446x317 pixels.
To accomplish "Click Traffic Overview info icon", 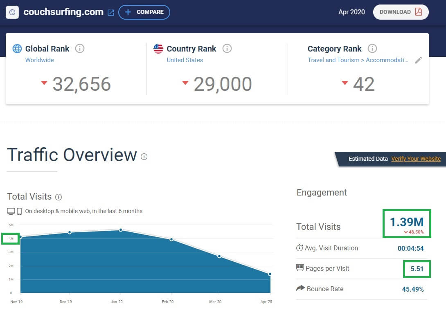I will pos(144,157).
